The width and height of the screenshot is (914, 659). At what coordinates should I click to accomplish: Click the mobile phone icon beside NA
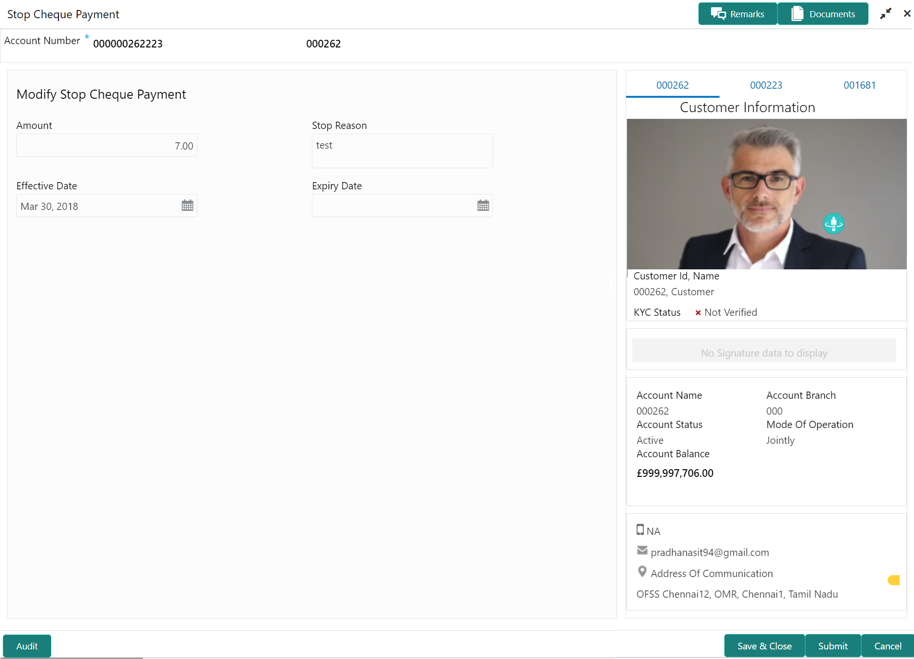pos(640,530)
